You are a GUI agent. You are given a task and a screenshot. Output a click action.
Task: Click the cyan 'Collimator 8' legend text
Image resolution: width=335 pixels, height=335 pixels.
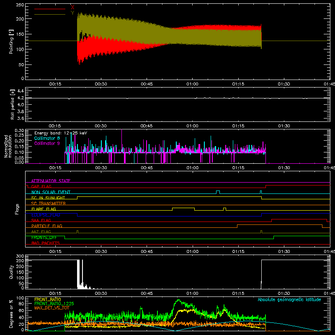(47, 138)
